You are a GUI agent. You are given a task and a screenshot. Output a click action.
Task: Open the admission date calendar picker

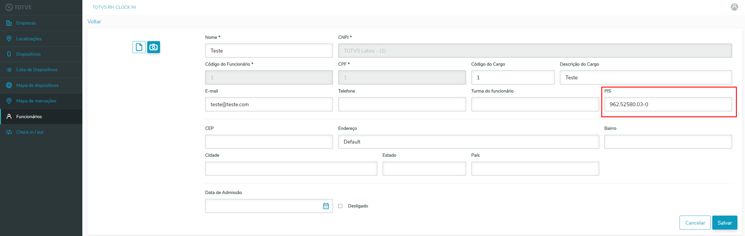(326, 206)
